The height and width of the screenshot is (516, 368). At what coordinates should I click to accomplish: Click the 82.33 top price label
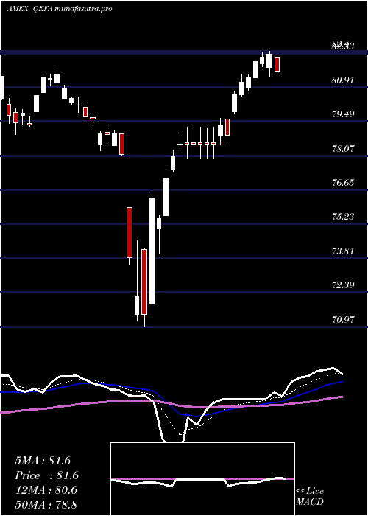pos(343,46)
